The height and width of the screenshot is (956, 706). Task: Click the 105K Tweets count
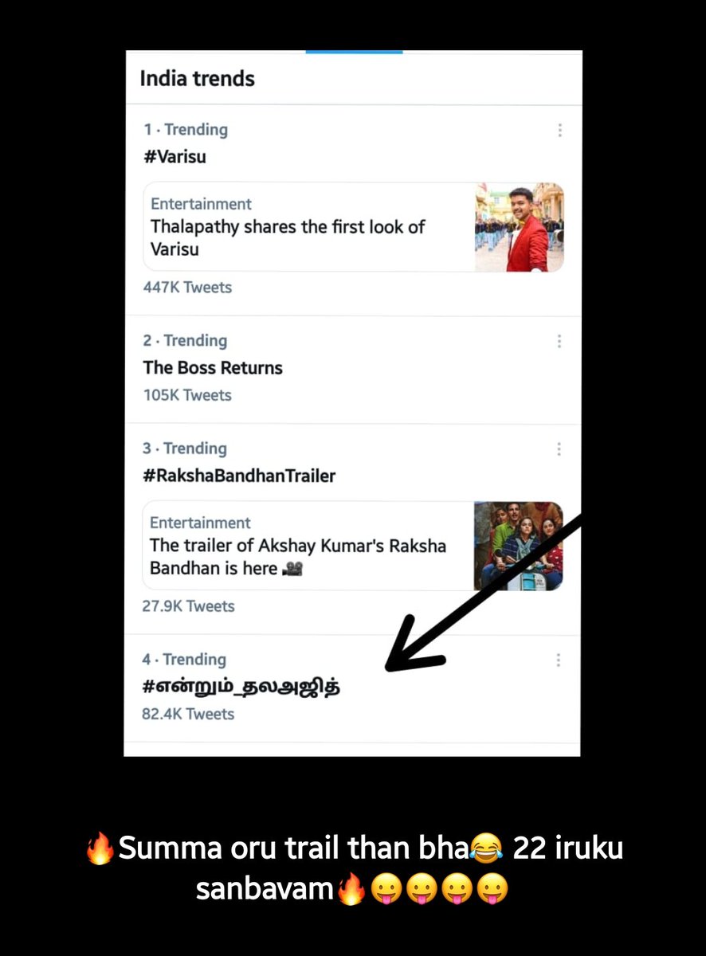[187, 395]
